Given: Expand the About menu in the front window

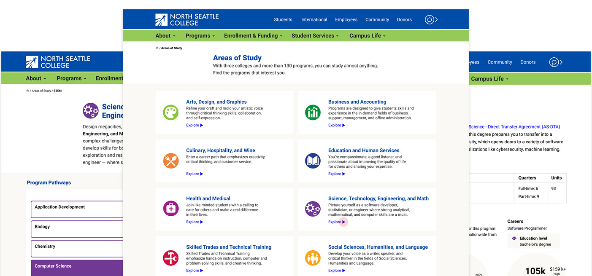Looking at the screenshot, I should point(165,36).
